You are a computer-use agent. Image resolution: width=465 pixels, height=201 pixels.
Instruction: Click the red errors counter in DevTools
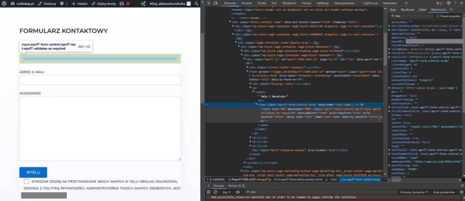(439, 3)
